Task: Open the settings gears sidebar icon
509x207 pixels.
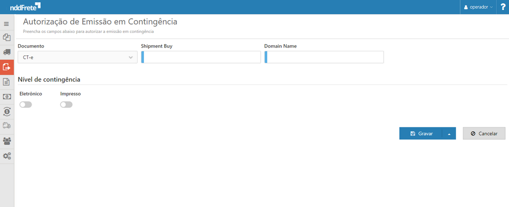Action: point(7,156)
